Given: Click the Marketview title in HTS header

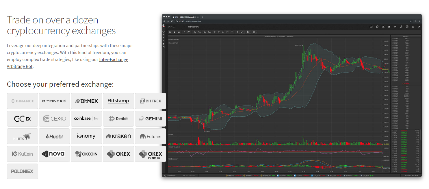Looking at the screenshot, I should [x=194, y=27].
